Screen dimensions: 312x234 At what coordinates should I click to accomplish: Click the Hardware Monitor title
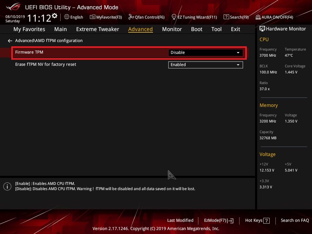pyautogui.click(x=286, y=29)
